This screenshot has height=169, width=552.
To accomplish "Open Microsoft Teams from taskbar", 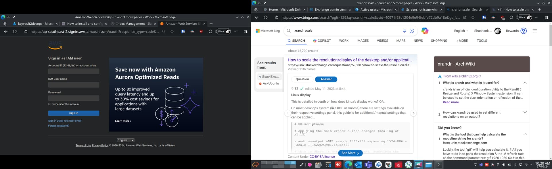I will pos(368,165).
